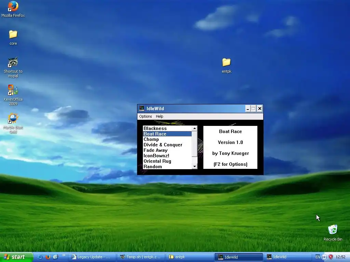Image resolution: width=350 pixels, height=262 pixels.
Task: Click the active IdleWild taskbar button
Action: coord(239,257)
